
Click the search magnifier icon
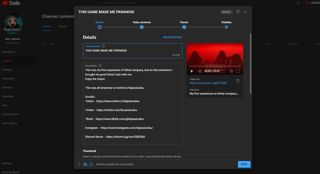pos(98,3)
